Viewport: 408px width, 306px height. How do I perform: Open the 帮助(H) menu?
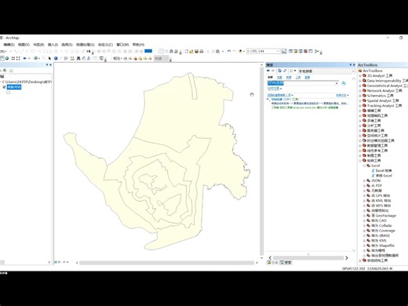138,45
